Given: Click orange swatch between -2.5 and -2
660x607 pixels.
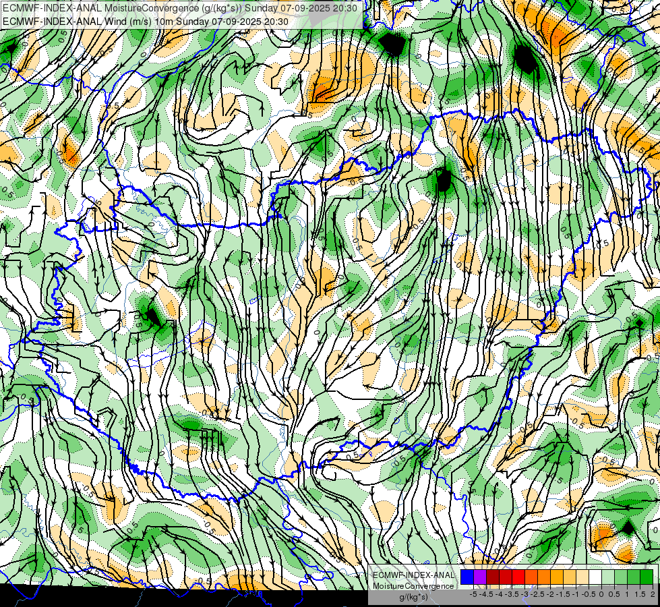Looking at the screenshot, I should coord(544,577).
